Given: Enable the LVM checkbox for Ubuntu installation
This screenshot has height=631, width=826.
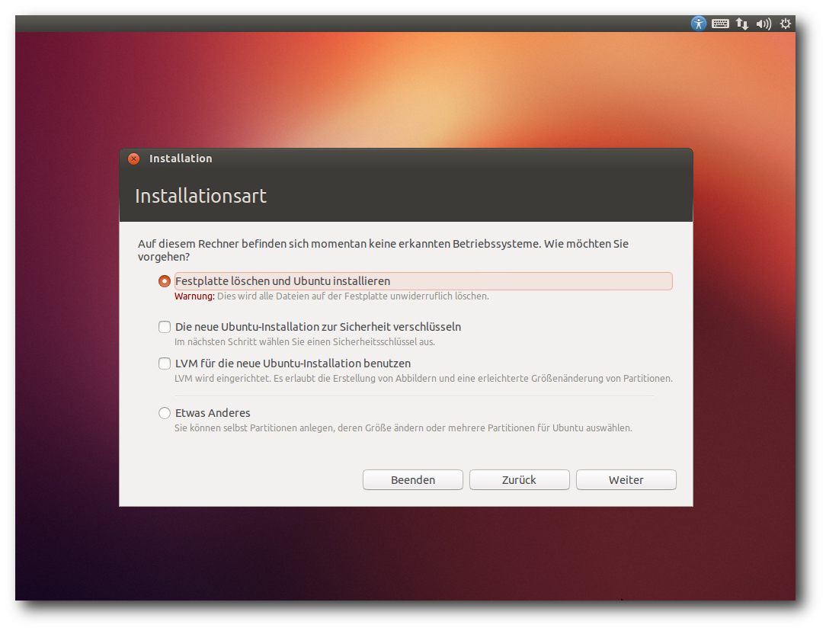Looking at the screenshot, I should 165,364.
